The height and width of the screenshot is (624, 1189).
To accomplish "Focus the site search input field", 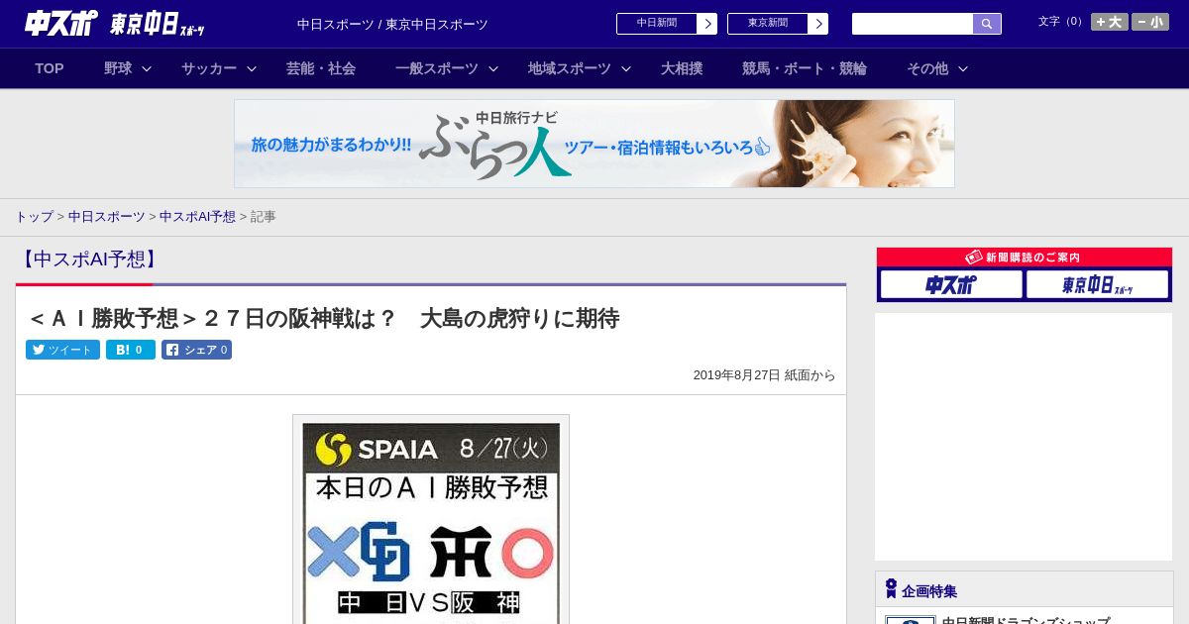I will pyautogui.click(x=912, y=24).
